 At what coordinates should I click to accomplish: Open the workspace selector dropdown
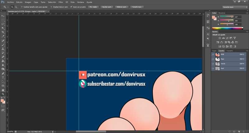(235, 7)
